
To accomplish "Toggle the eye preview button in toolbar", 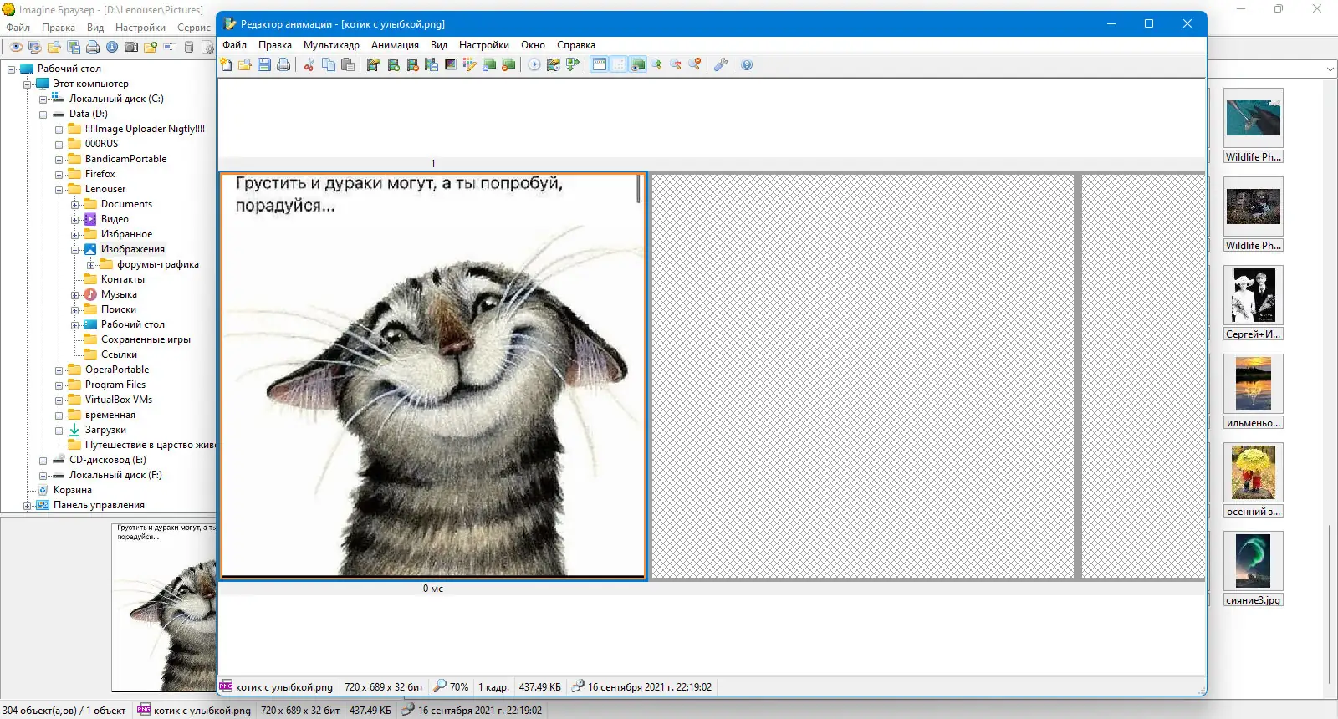I will coord(638,64).
